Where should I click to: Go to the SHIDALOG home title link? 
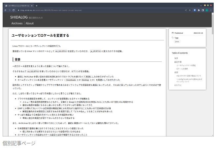pyautogui.click(x=19, y=17)
